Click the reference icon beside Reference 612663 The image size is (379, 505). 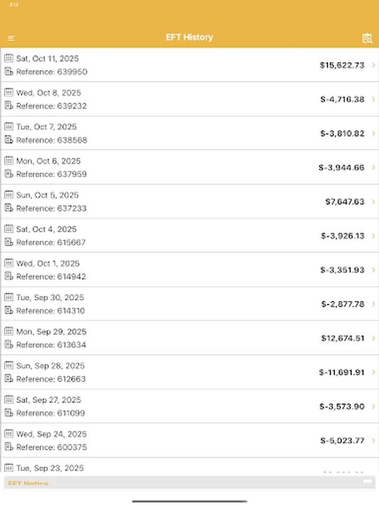pyautogui.click(x=8, y=379)
